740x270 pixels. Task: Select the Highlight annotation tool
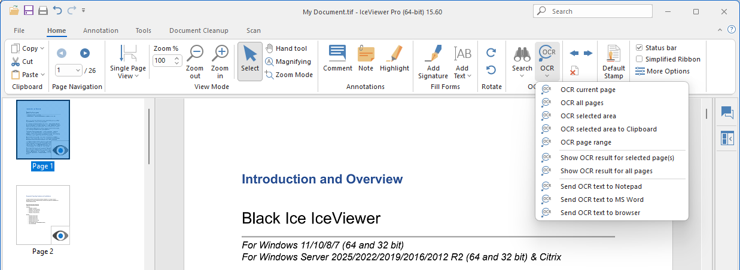(x=394, y=59)
